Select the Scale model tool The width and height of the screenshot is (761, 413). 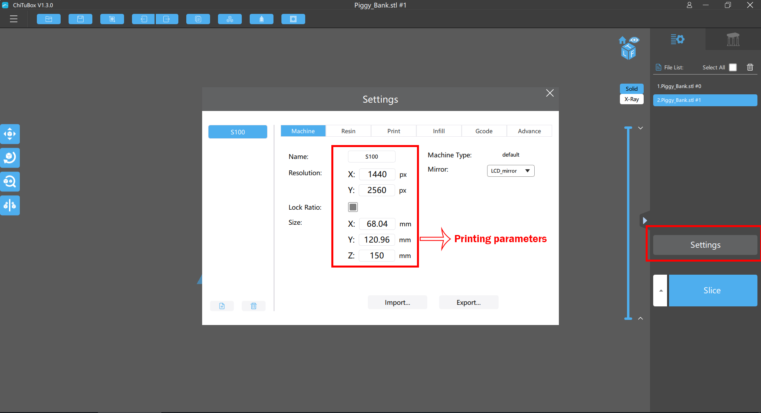tap(10, 182)
